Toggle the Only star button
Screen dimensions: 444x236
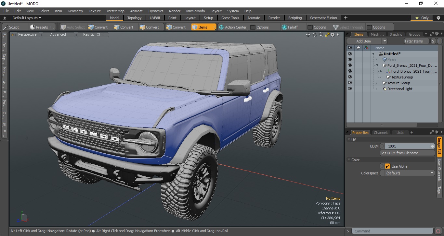pyautogui.click(x=422, y=18)
